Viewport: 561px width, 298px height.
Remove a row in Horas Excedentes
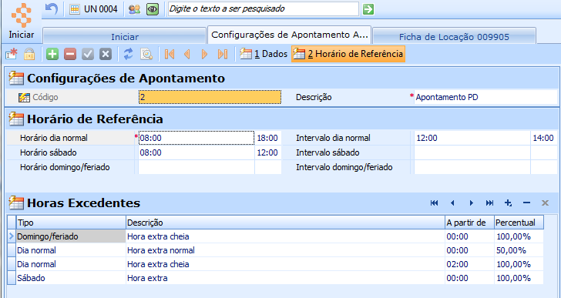coord(526,203)
